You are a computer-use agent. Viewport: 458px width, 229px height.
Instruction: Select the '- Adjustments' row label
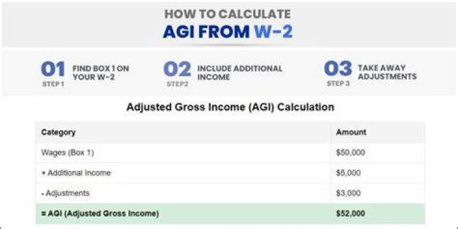(65, 193)
